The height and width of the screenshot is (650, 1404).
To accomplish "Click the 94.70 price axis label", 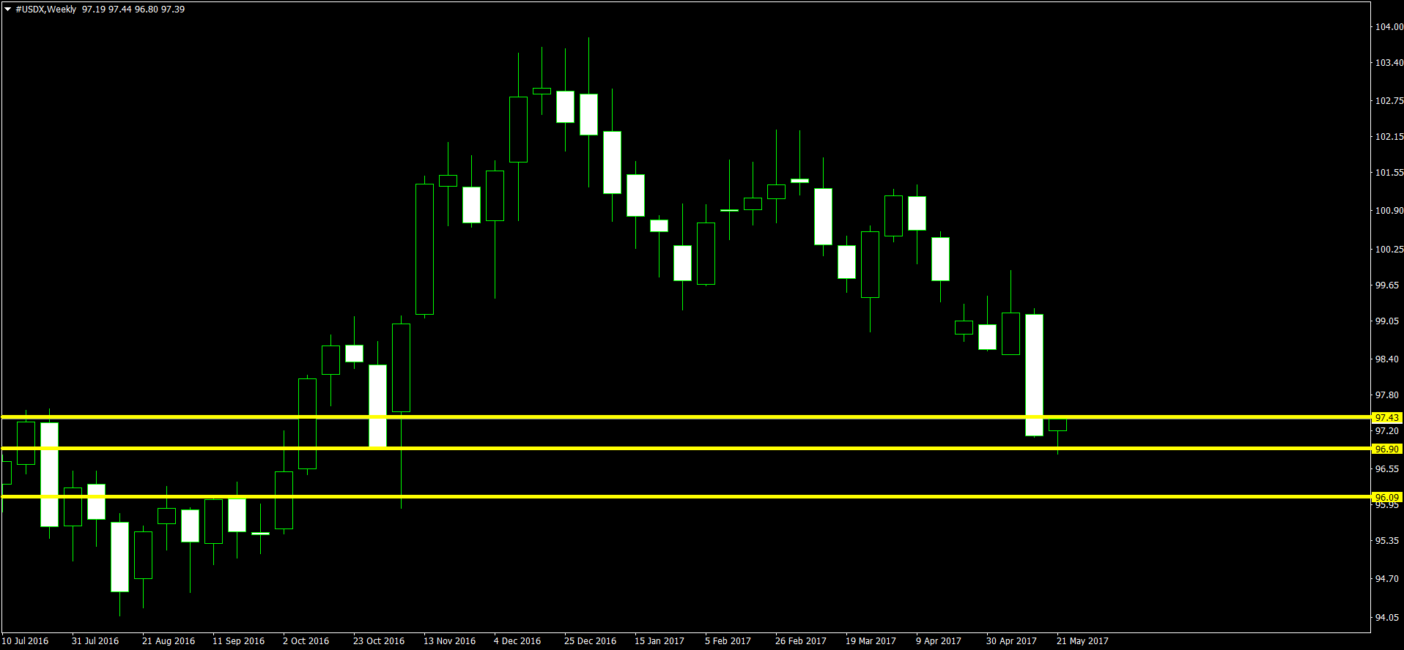I will (1386, 579).
